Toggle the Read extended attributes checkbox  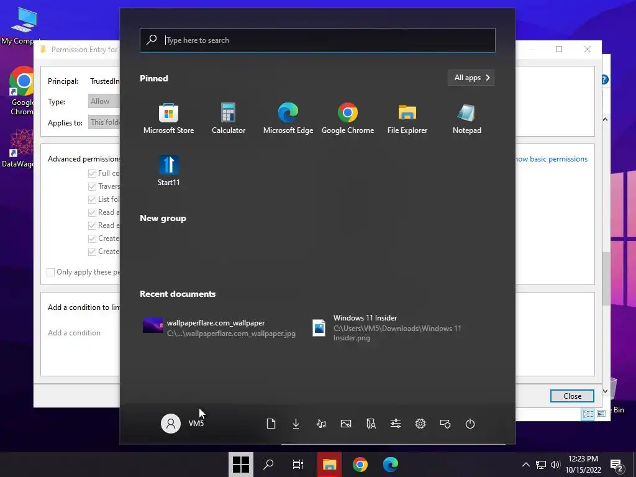(x=92, y=225)
